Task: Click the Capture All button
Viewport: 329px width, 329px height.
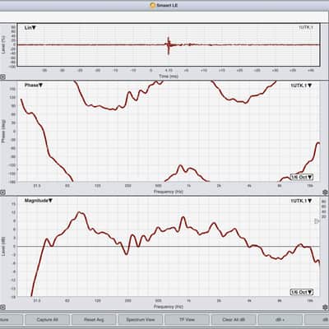Action: [x=47, y=320]
